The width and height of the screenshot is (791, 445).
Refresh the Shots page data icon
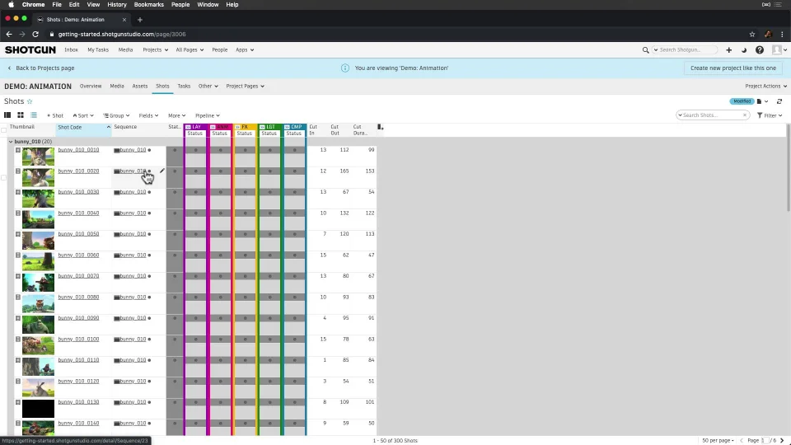click(x=779, y=101)
